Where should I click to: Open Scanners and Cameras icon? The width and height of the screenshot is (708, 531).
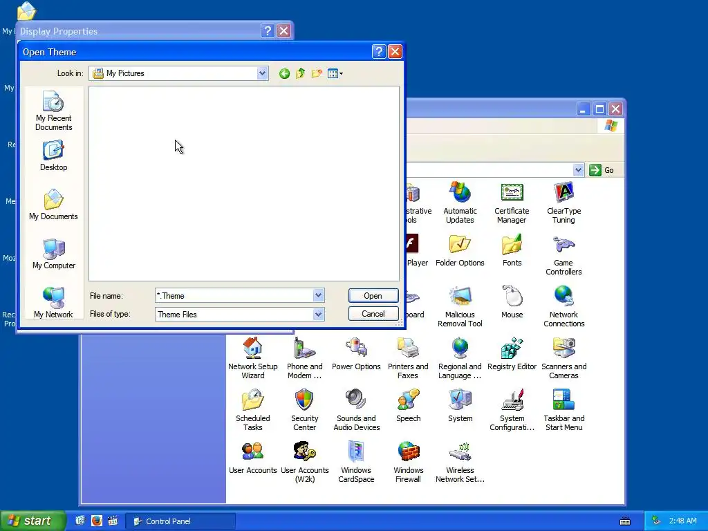coord(563,359)
